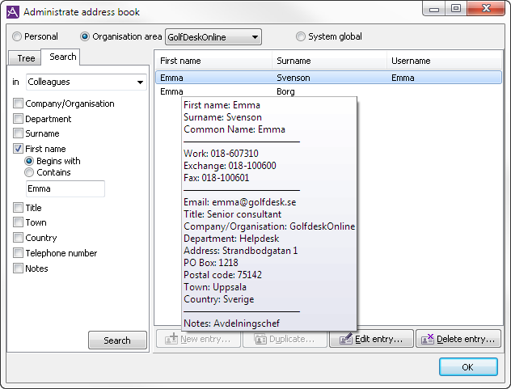Uncheck the First name checkbox
The image size is (511, 389).
coord(18,149)
